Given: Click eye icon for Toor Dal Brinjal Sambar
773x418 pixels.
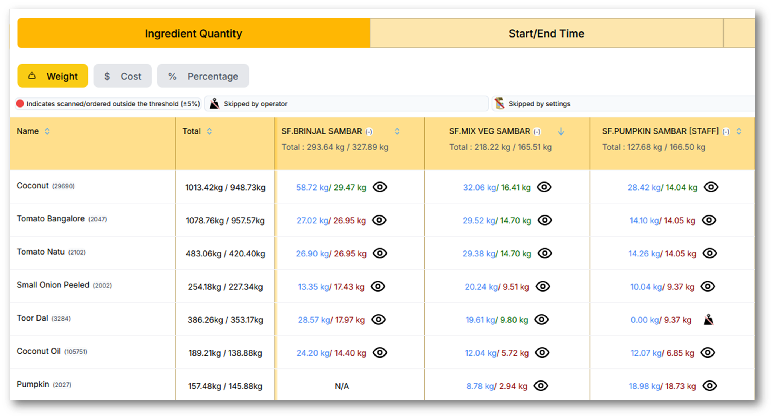Looking at the screenshot, I should (378, 319).
